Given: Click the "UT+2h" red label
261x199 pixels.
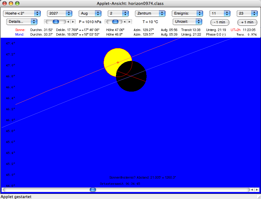Looking at the screenshot, I should pos(236,30).
